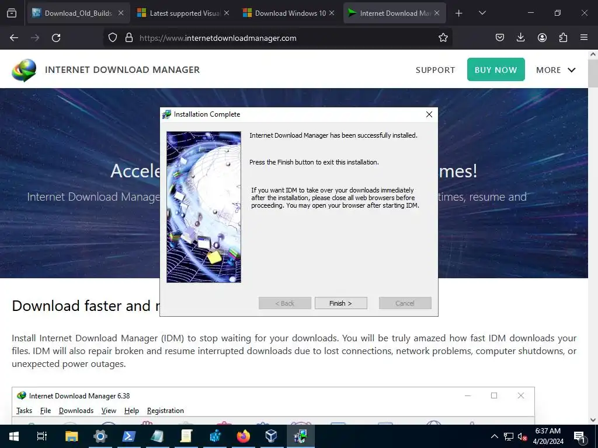Viewport: 598px width, 448px height.
Task: Open a new browser tab
Action: (459, 13)
